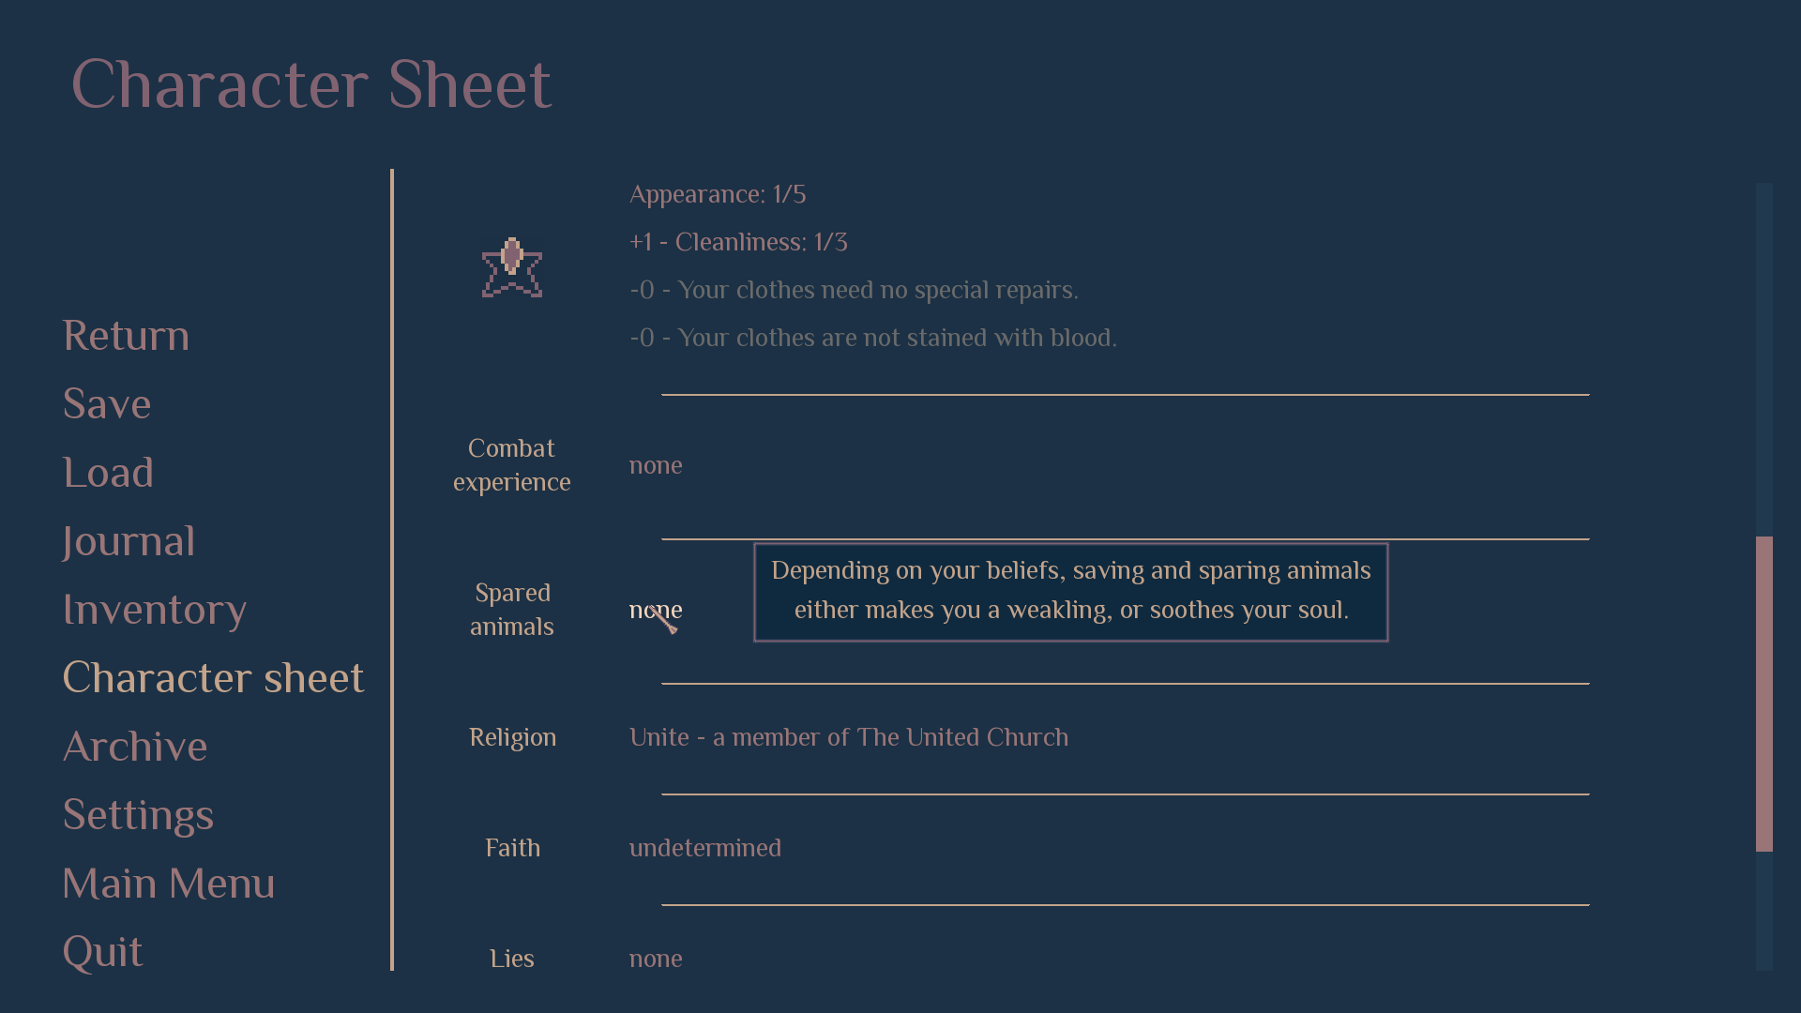Click the Combat experience label

[512, 465]
